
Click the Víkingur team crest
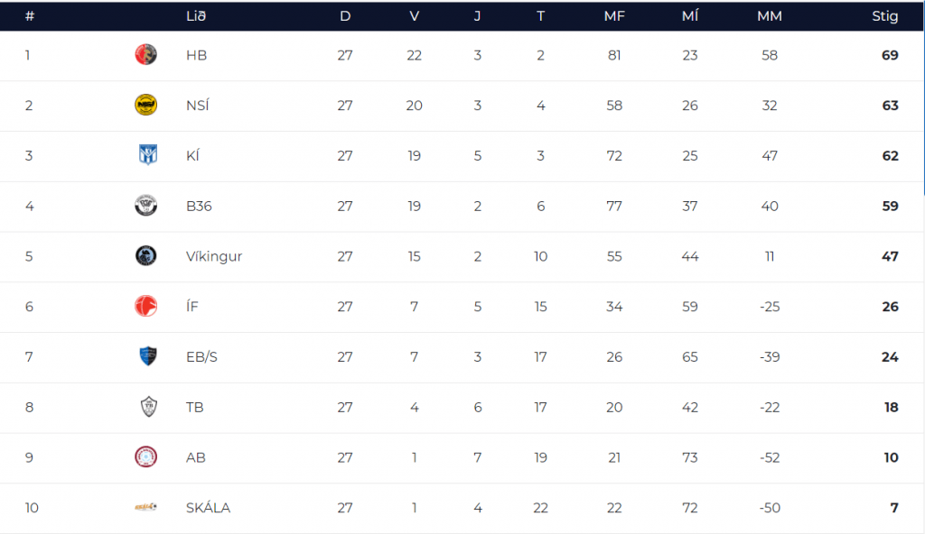tap(145, 256)
